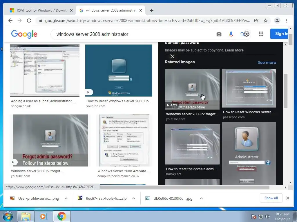Image resolution: width=297 pixels, height=222 pixels.
Task: Expand options for User-profile-servic png download
Action: [66, 198]
